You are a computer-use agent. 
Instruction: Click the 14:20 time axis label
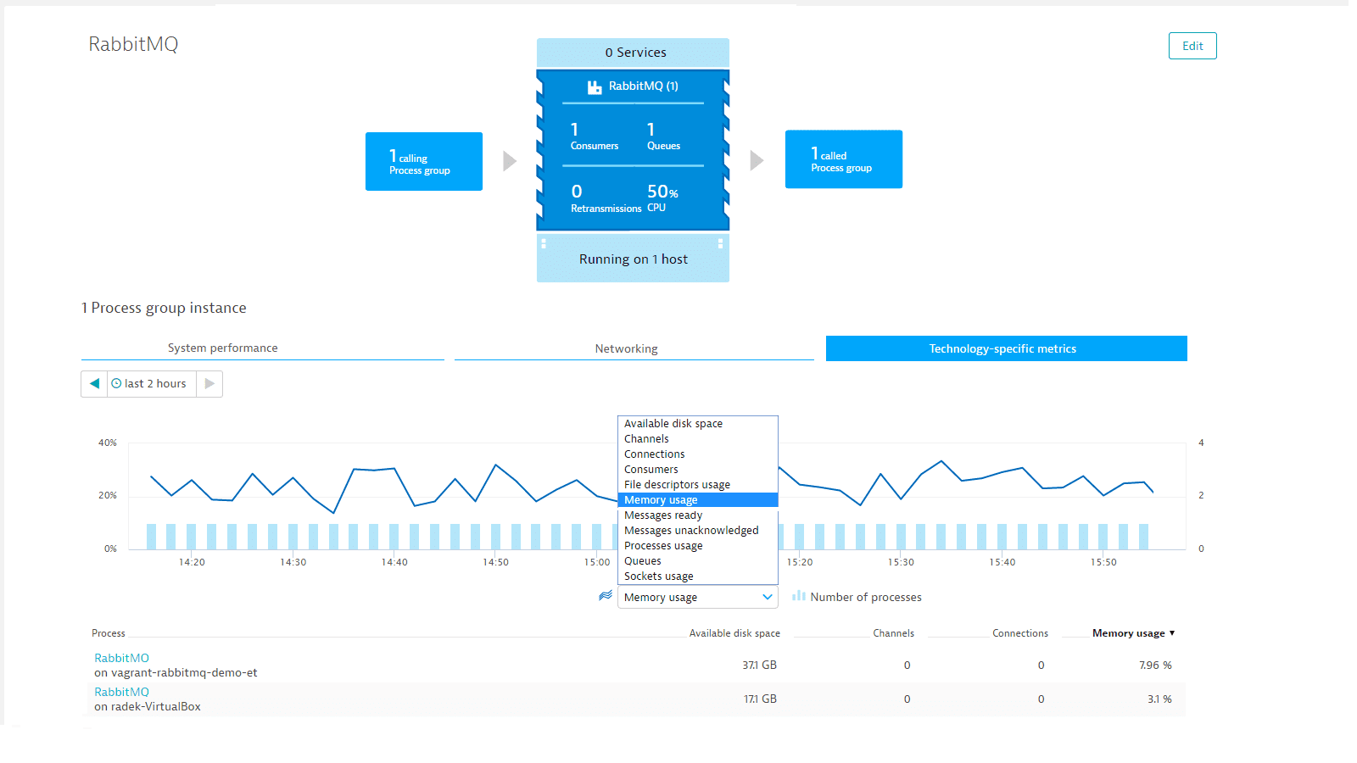click(192, 562)
